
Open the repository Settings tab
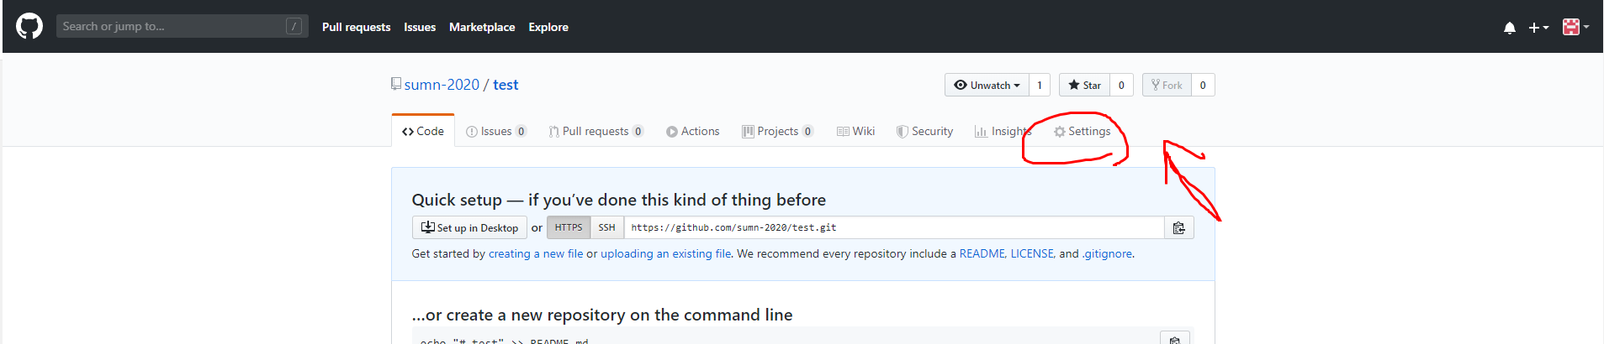1083,131
